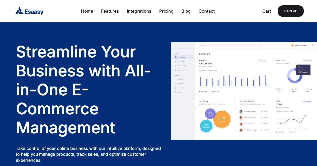Click View Report in the Order card
This screenshot has width=317, height=166.
coord(307,101)
